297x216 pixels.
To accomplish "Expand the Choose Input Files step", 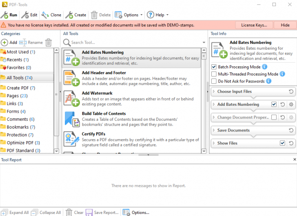I will tap(214, 92).
